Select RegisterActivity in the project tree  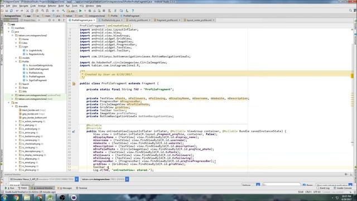(36, 54)
